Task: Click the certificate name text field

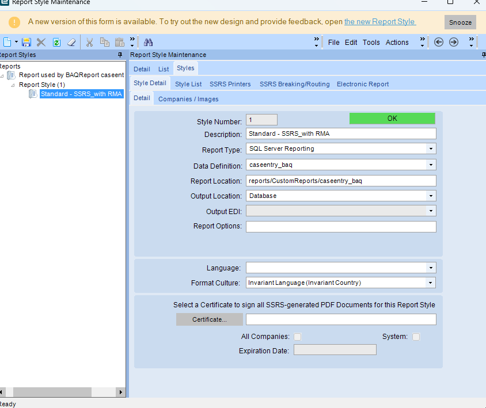Action: pos(341,319)
